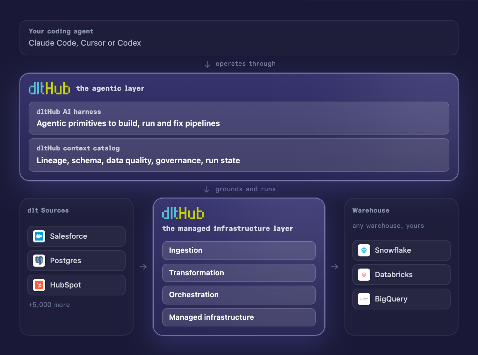478x355 pixels.
Task: Click the "grounds and runs" label
Action: [x=245, y=189]
